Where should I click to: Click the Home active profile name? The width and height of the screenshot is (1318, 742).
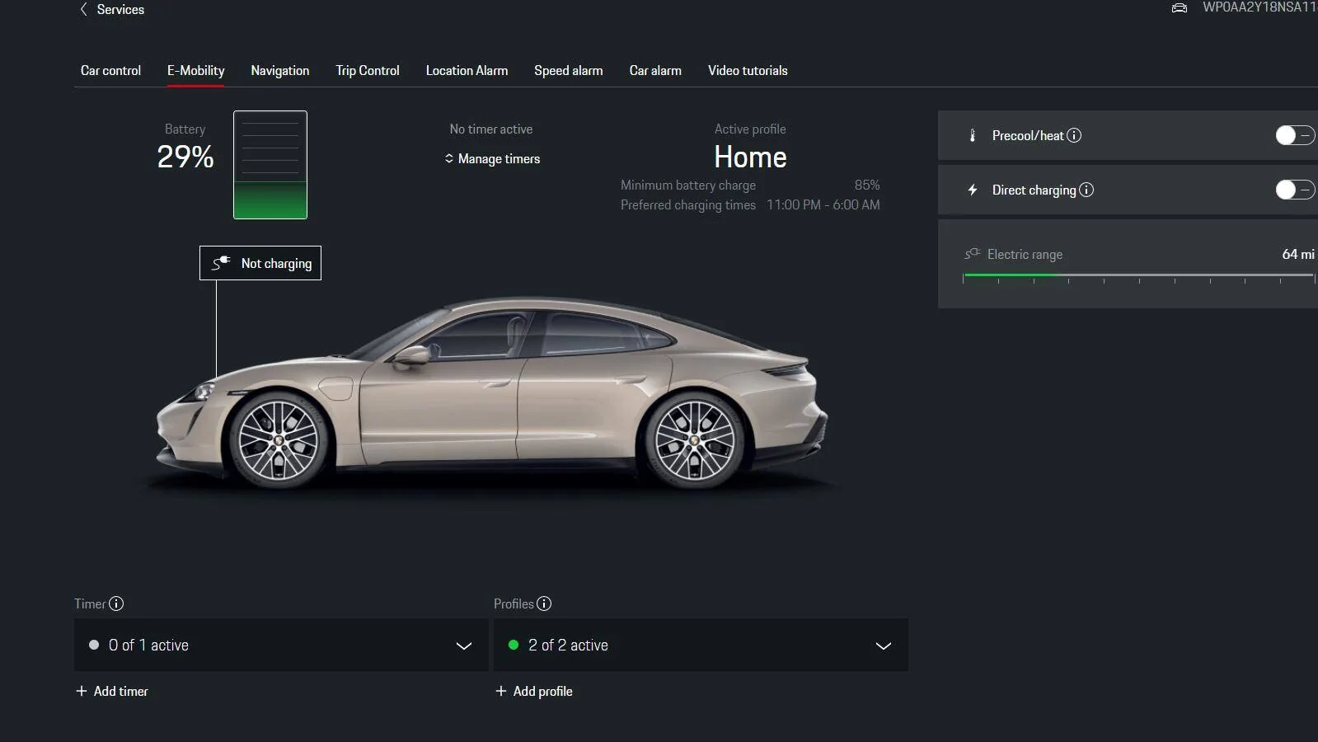tap(750, 157)
